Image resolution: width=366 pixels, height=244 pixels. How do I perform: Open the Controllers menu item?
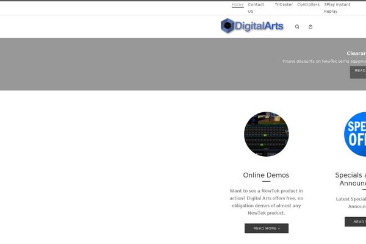click(x=308, y=4)
